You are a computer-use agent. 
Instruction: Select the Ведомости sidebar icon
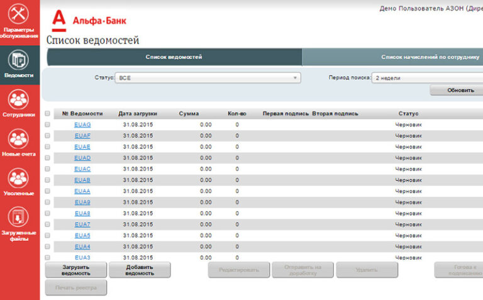click(18, 61)
